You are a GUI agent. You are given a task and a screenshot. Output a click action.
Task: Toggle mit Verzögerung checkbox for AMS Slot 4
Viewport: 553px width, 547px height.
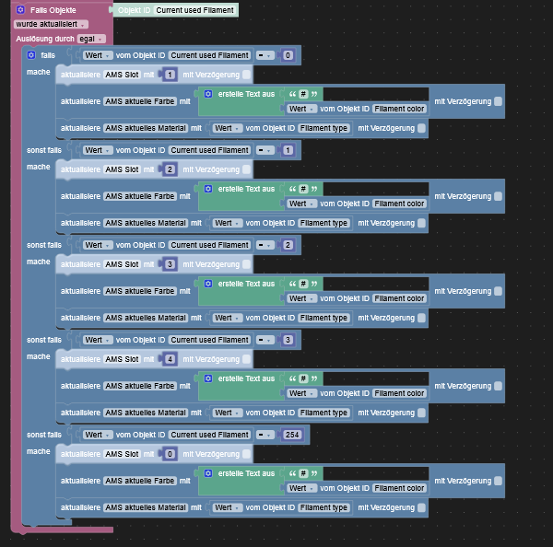click(246, 359)
